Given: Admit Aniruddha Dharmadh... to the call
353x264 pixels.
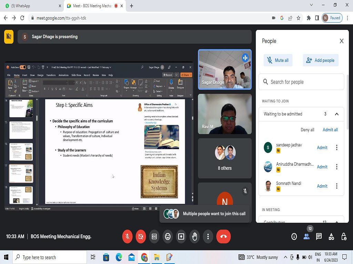Looking at the screenshot, I should (322, 167).
